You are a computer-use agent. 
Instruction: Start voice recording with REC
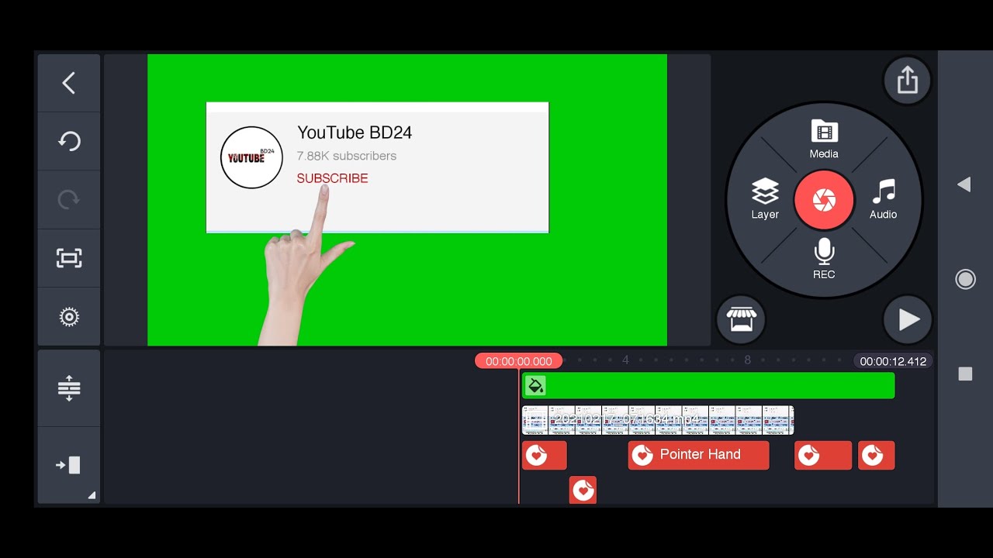(824, 260)
